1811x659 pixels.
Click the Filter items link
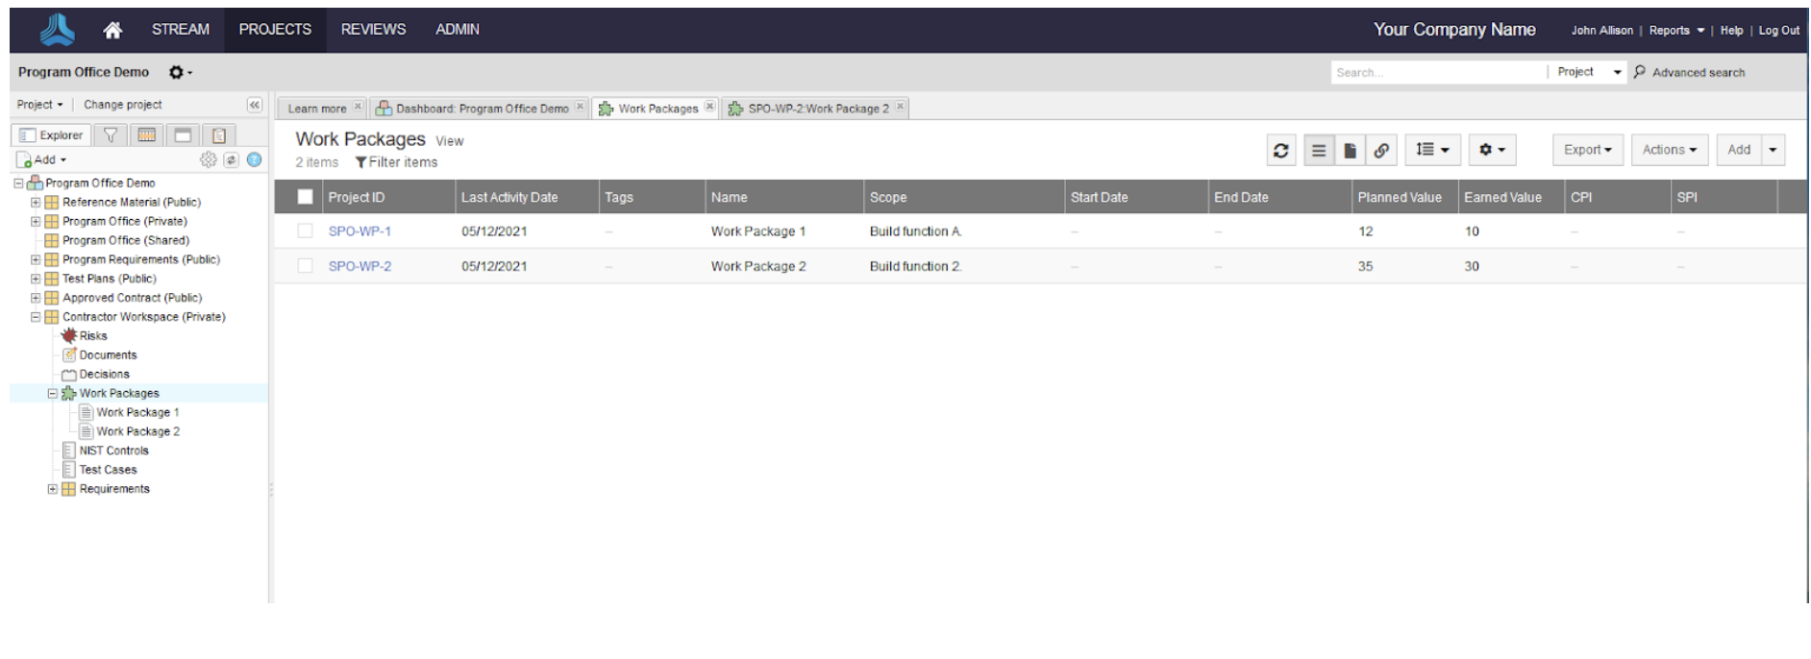click(396, 162)
